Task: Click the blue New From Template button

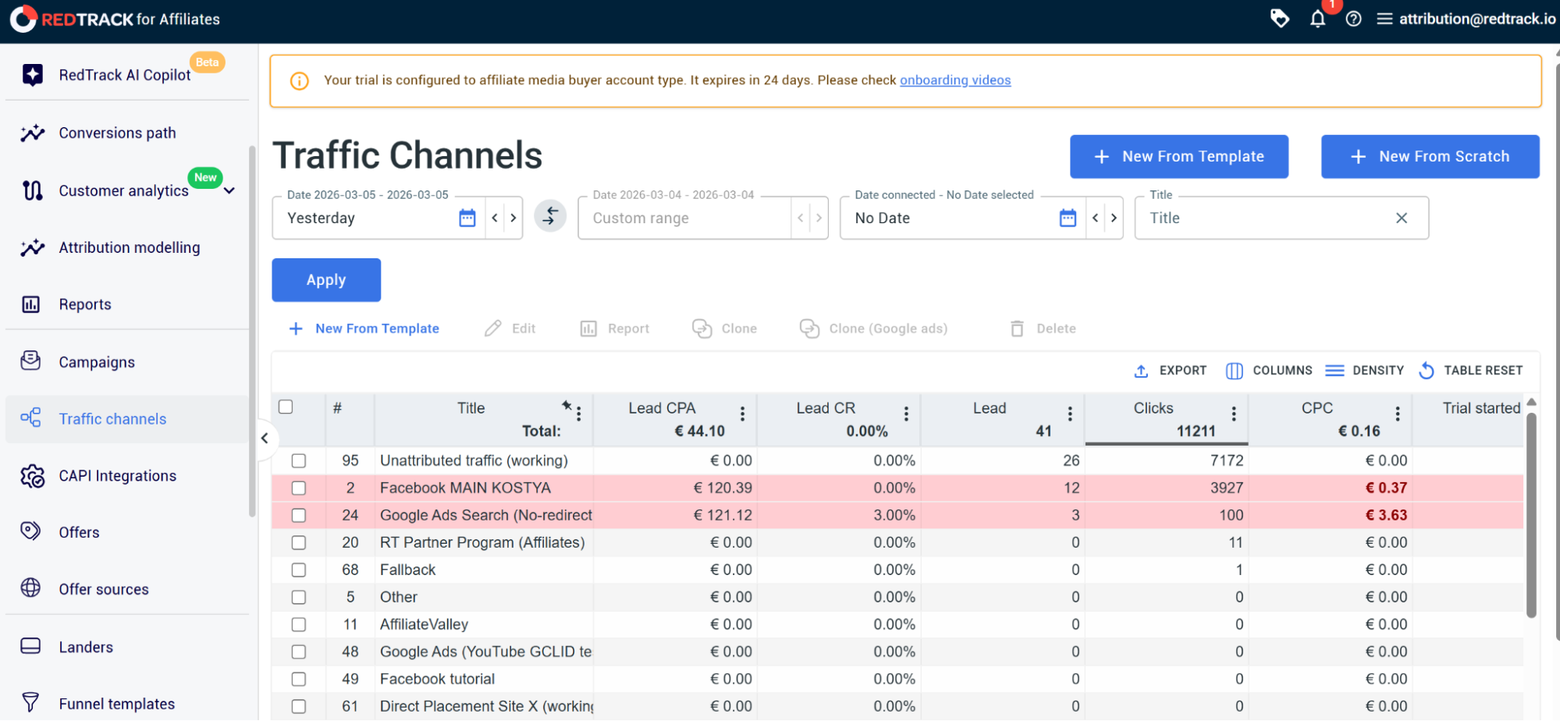Action: click(x=1179, y=157)
